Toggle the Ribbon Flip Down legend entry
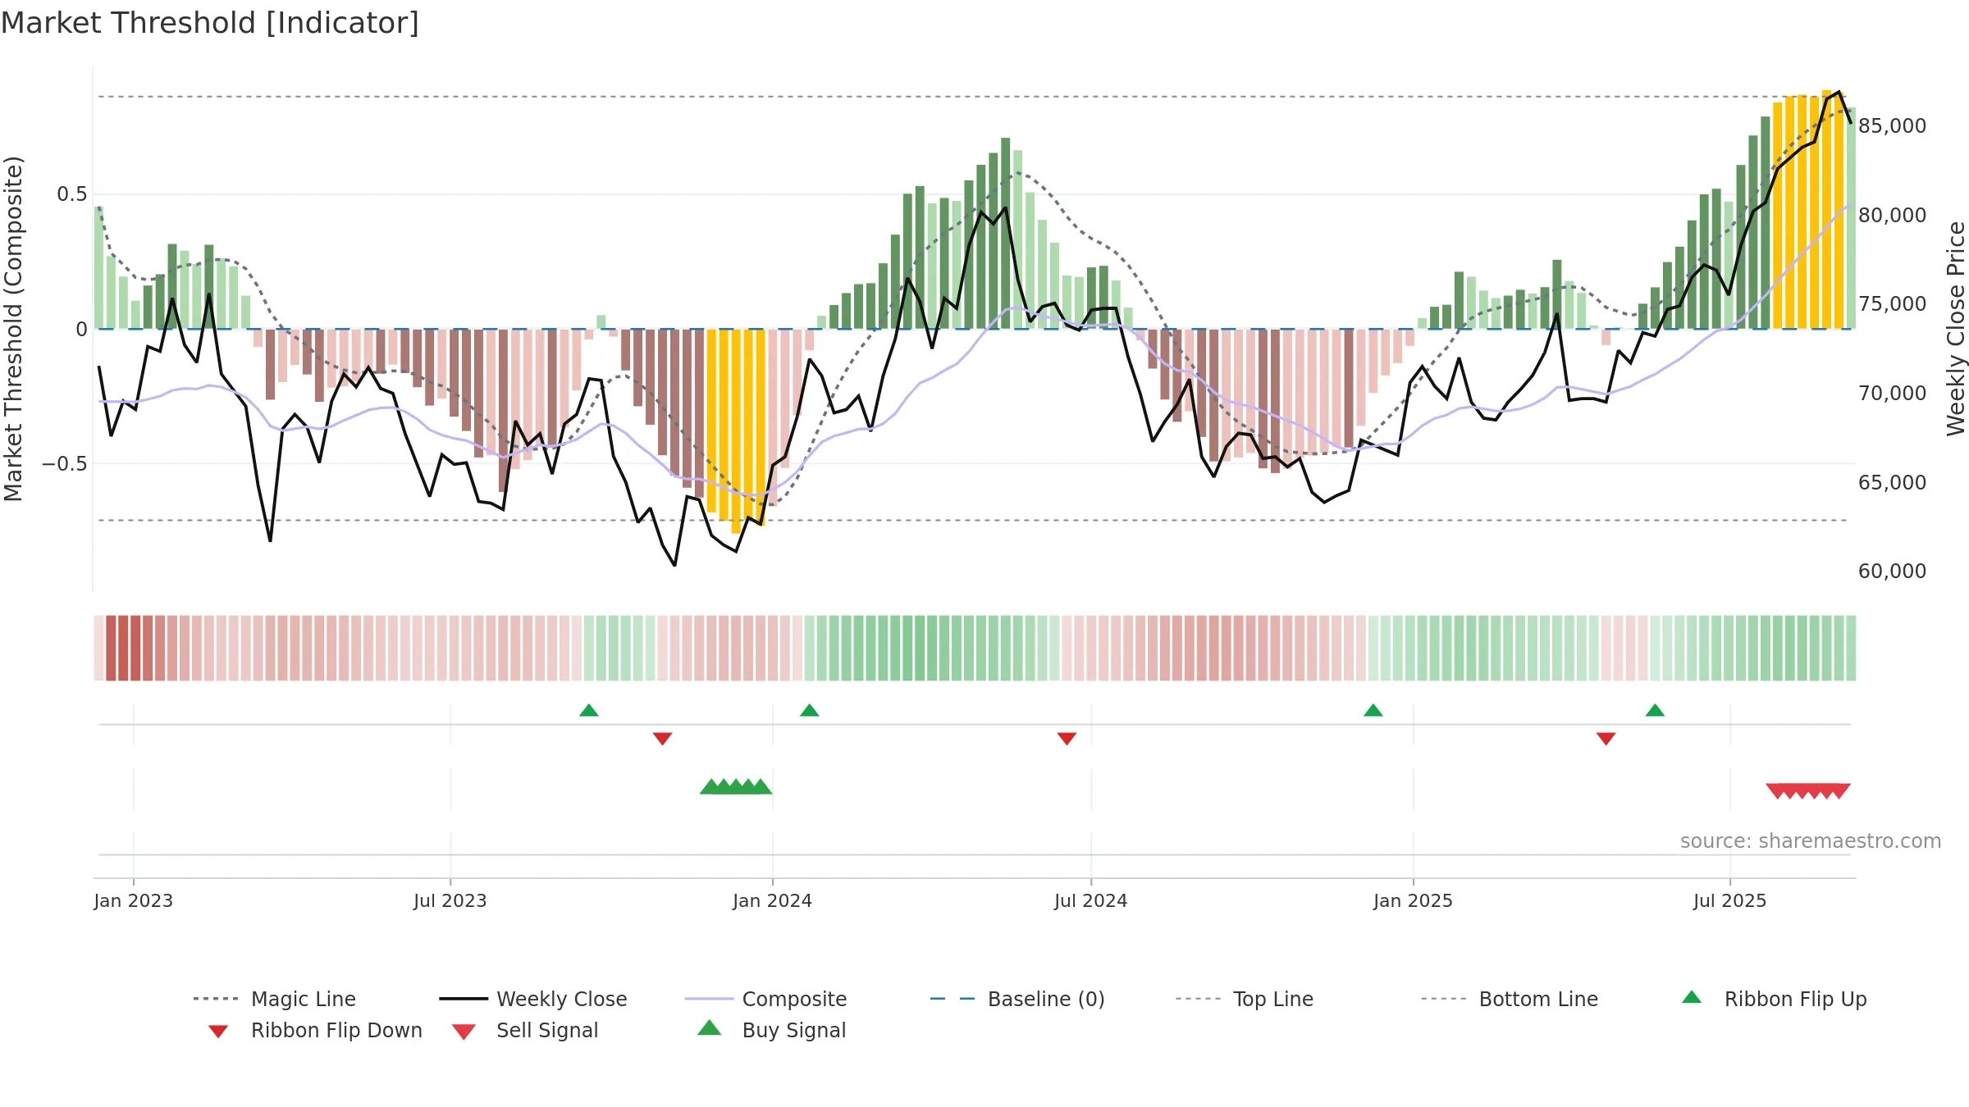The width and height of the screenshot is (1969, 1107). (x=315, y=1030)
